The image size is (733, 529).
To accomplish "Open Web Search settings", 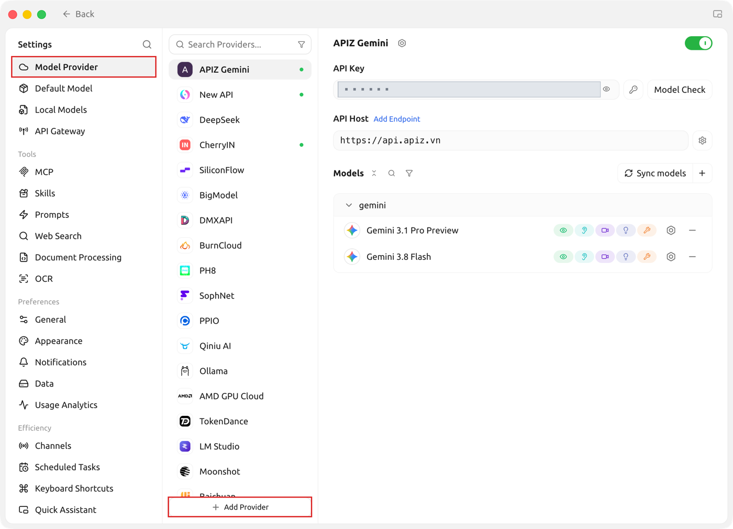I will pos(84,236).
